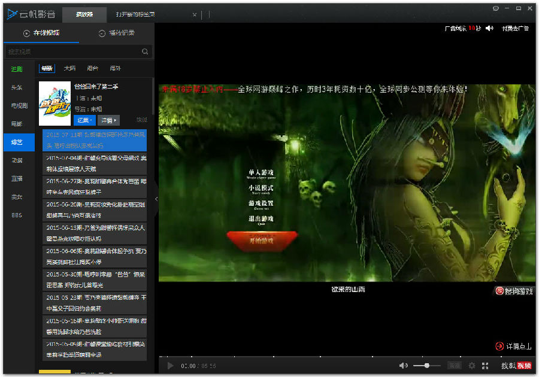Play the 2015-06-06 episode
Image resolution: width=539 pixels, height=377 pixels.
click(95, 257)
